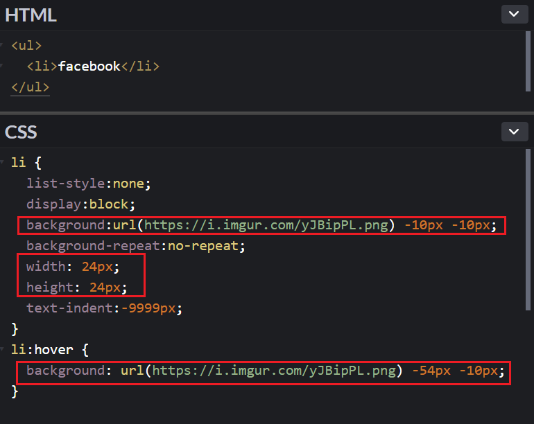This screenshot has width=534, height=424.
Task: Click the imgur URL in li background
Action: pyautogui.click(x=266, y=225)
